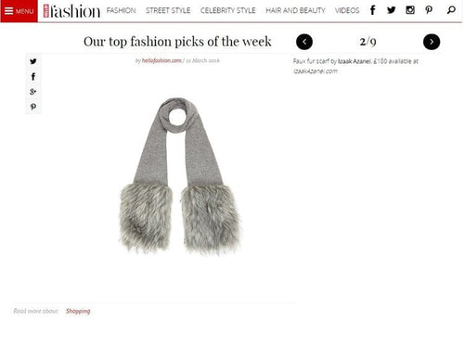Viewport: 464px width, 347px height.
Task: Open the red hamburger MENU button
Action: (x=19, y=11)
